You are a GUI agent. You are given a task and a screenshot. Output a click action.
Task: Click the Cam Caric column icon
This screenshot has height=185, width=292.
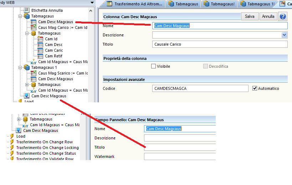(x=40, y=50)
